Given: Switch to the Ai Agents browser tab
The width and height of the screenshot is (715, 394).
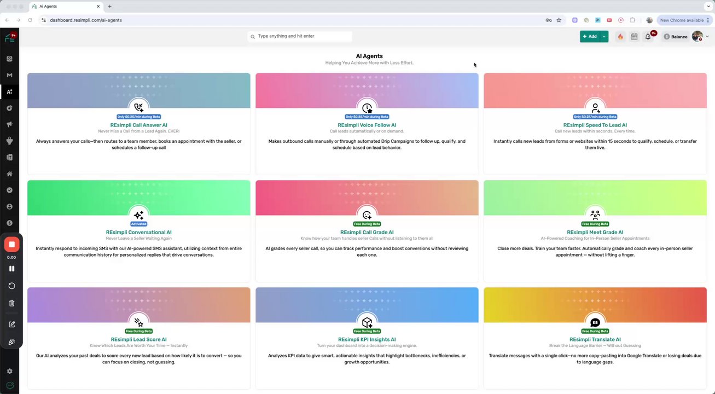Looking at the screenshot, I should click(66, 7).
